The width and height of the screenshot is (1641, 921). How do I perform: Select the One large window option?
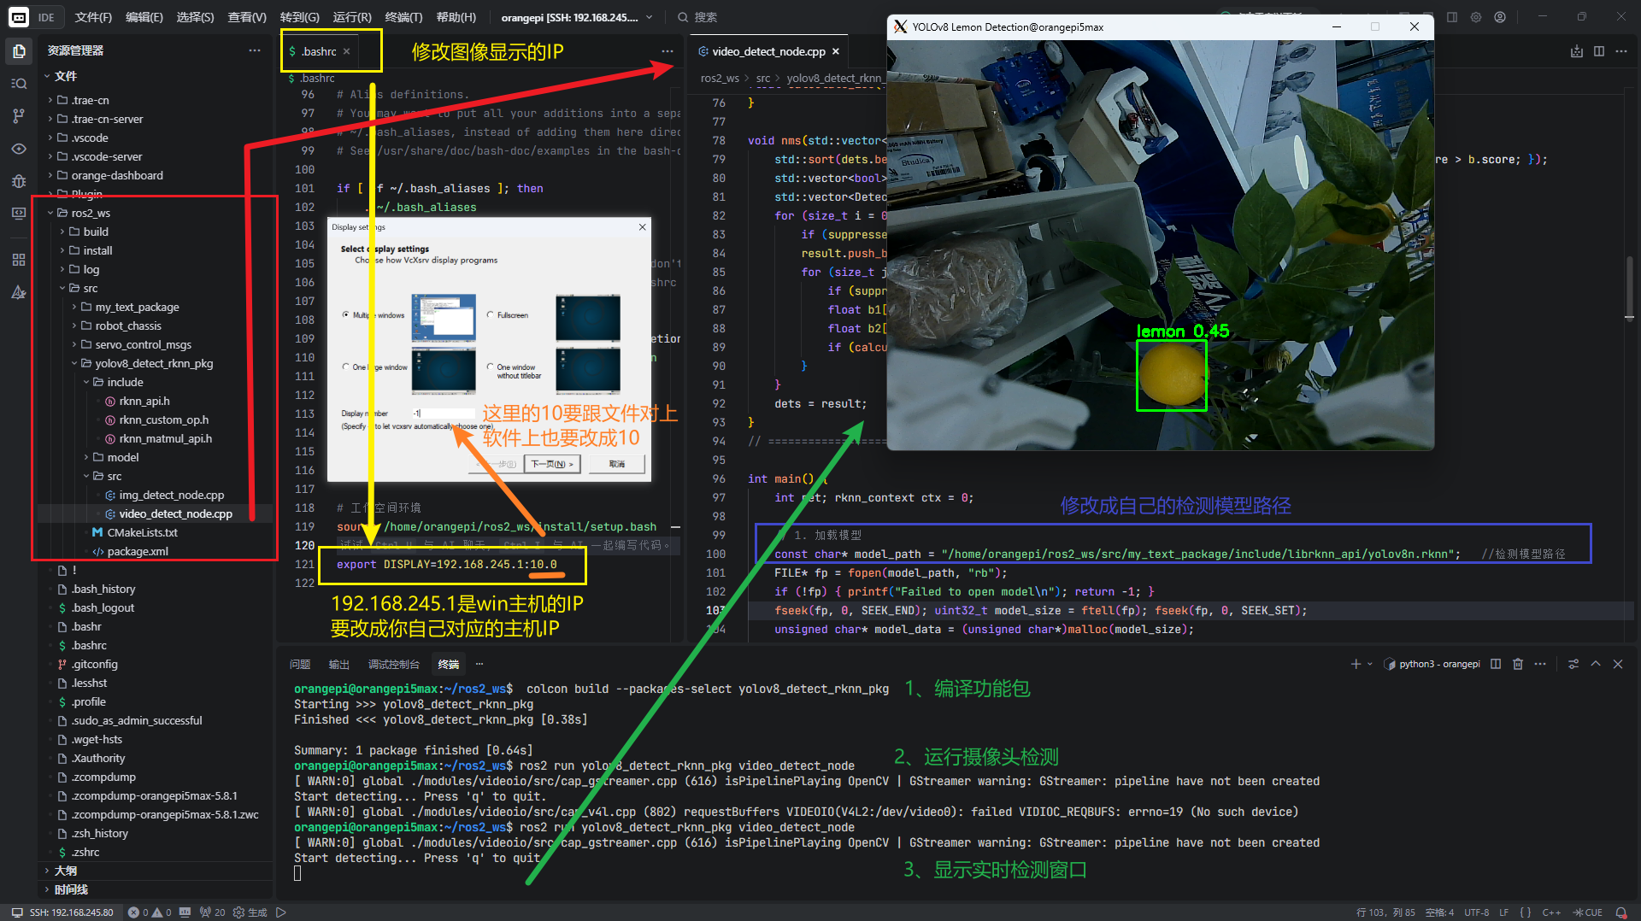(346, 367)
